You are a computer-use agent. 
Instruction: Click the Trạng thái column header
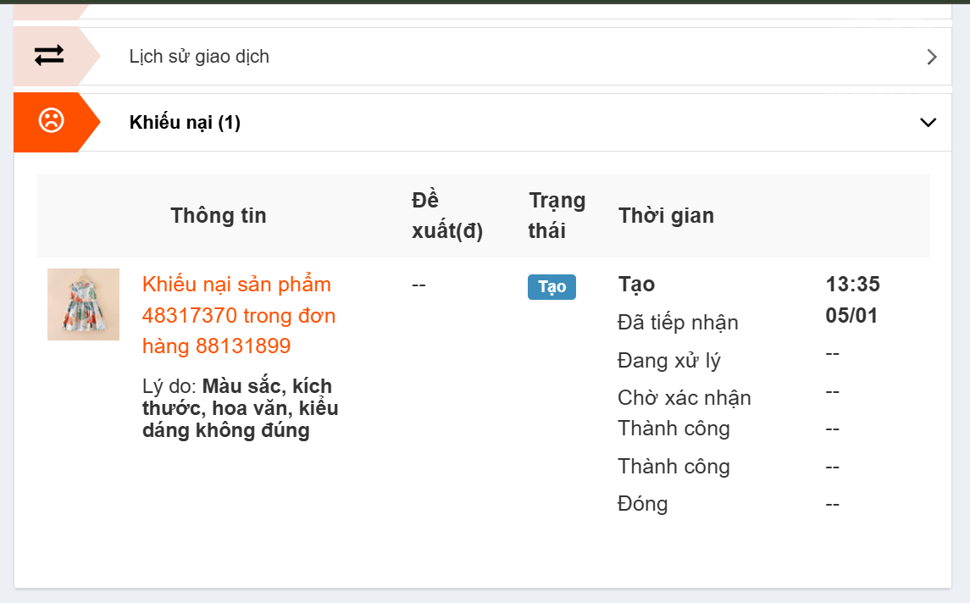[x=557, y=216]
